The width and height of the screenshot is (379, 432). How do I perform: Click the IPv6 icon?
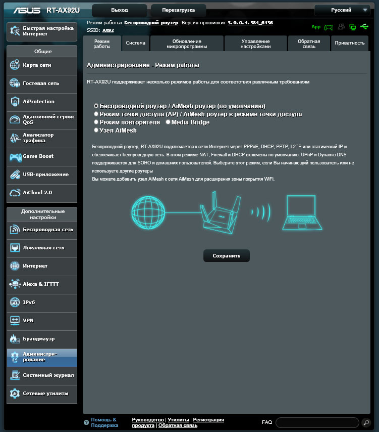15,302
